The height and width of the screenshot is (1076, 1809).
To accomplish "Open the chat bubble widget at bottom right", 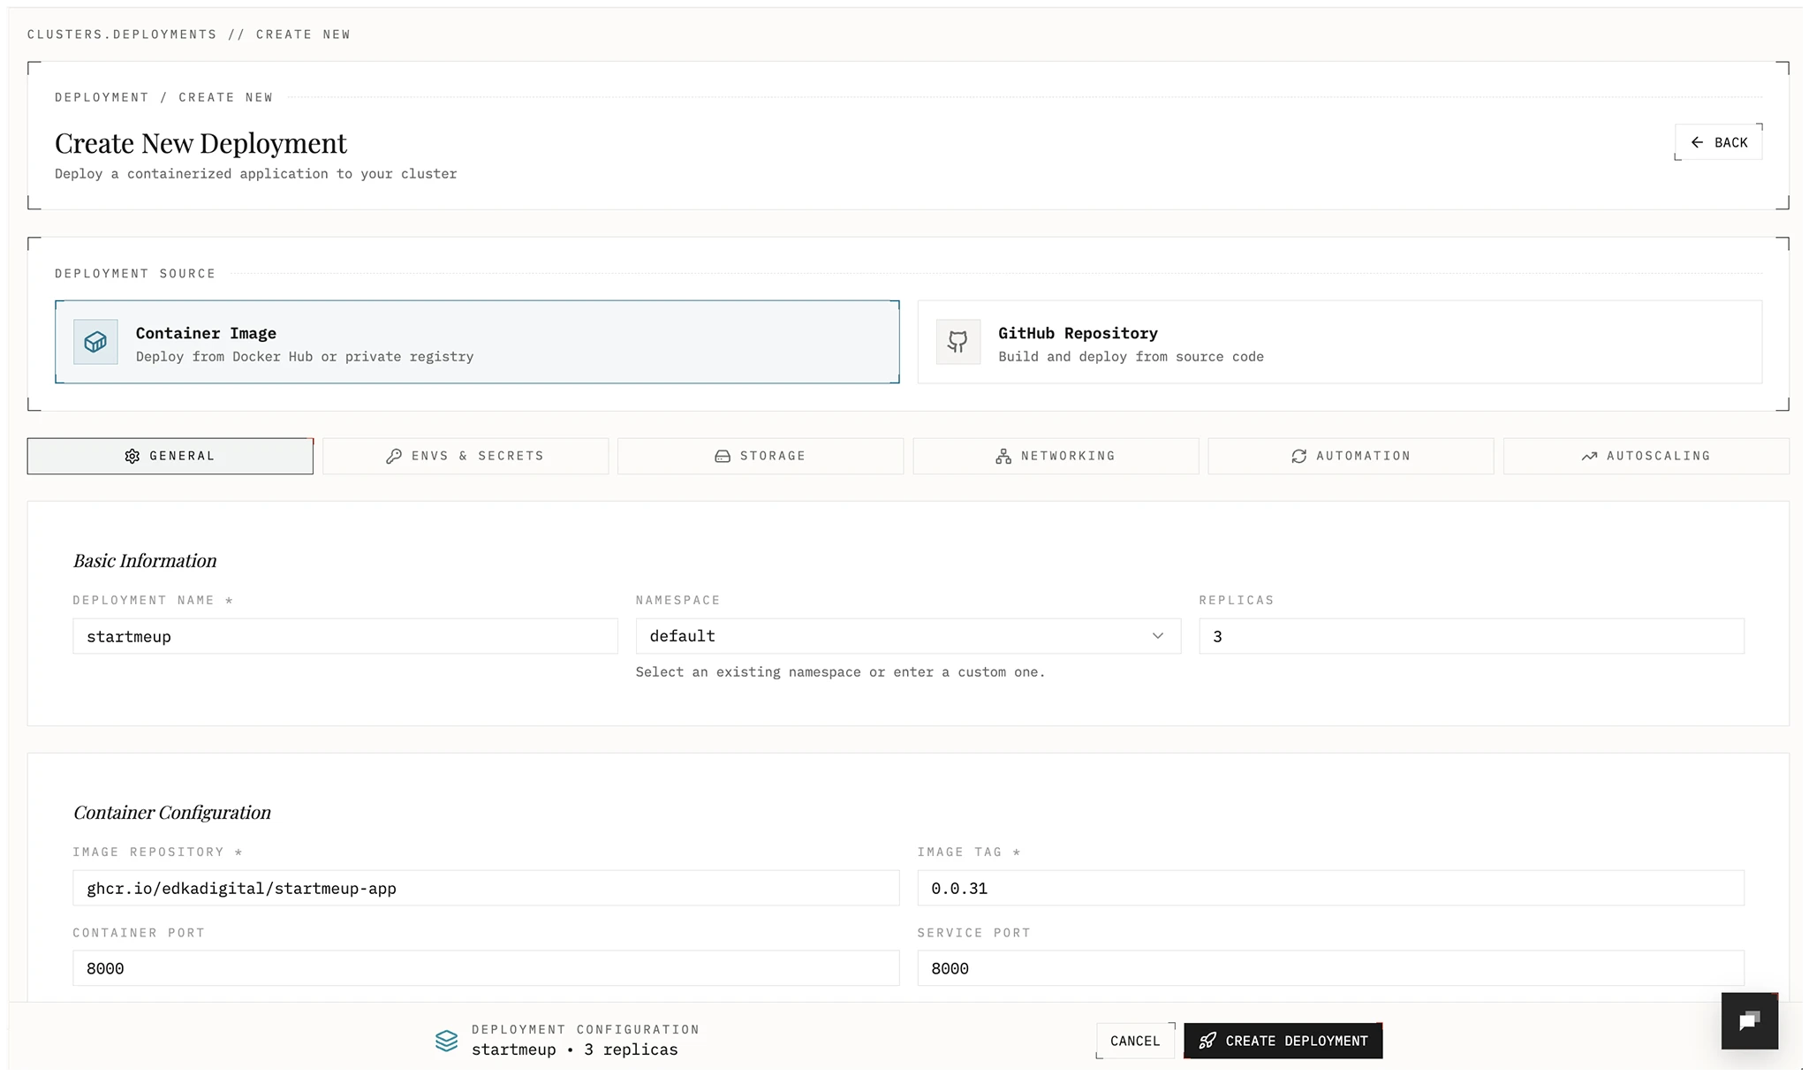I will tap(1750, 1020).
